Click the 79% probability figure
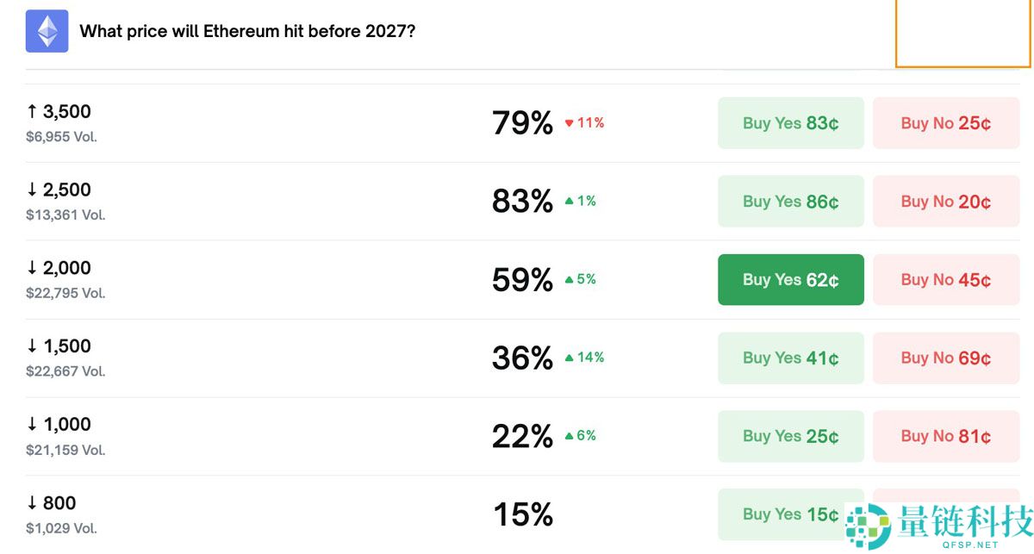 click(x=522, y=122)
